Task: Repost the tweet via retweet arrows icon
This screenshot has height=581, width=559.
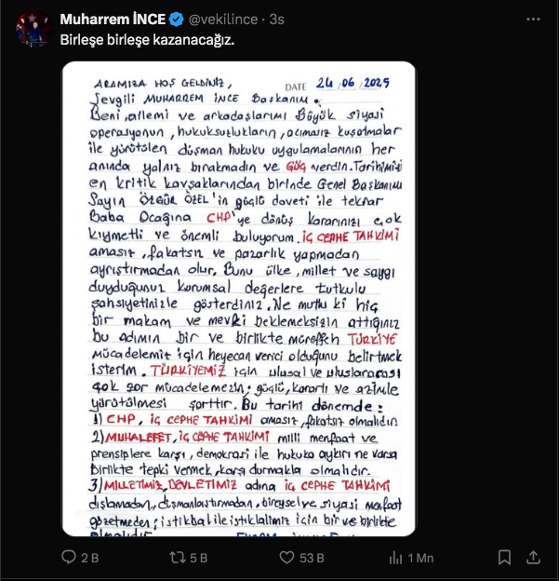Action: click(x=178, y=557)
